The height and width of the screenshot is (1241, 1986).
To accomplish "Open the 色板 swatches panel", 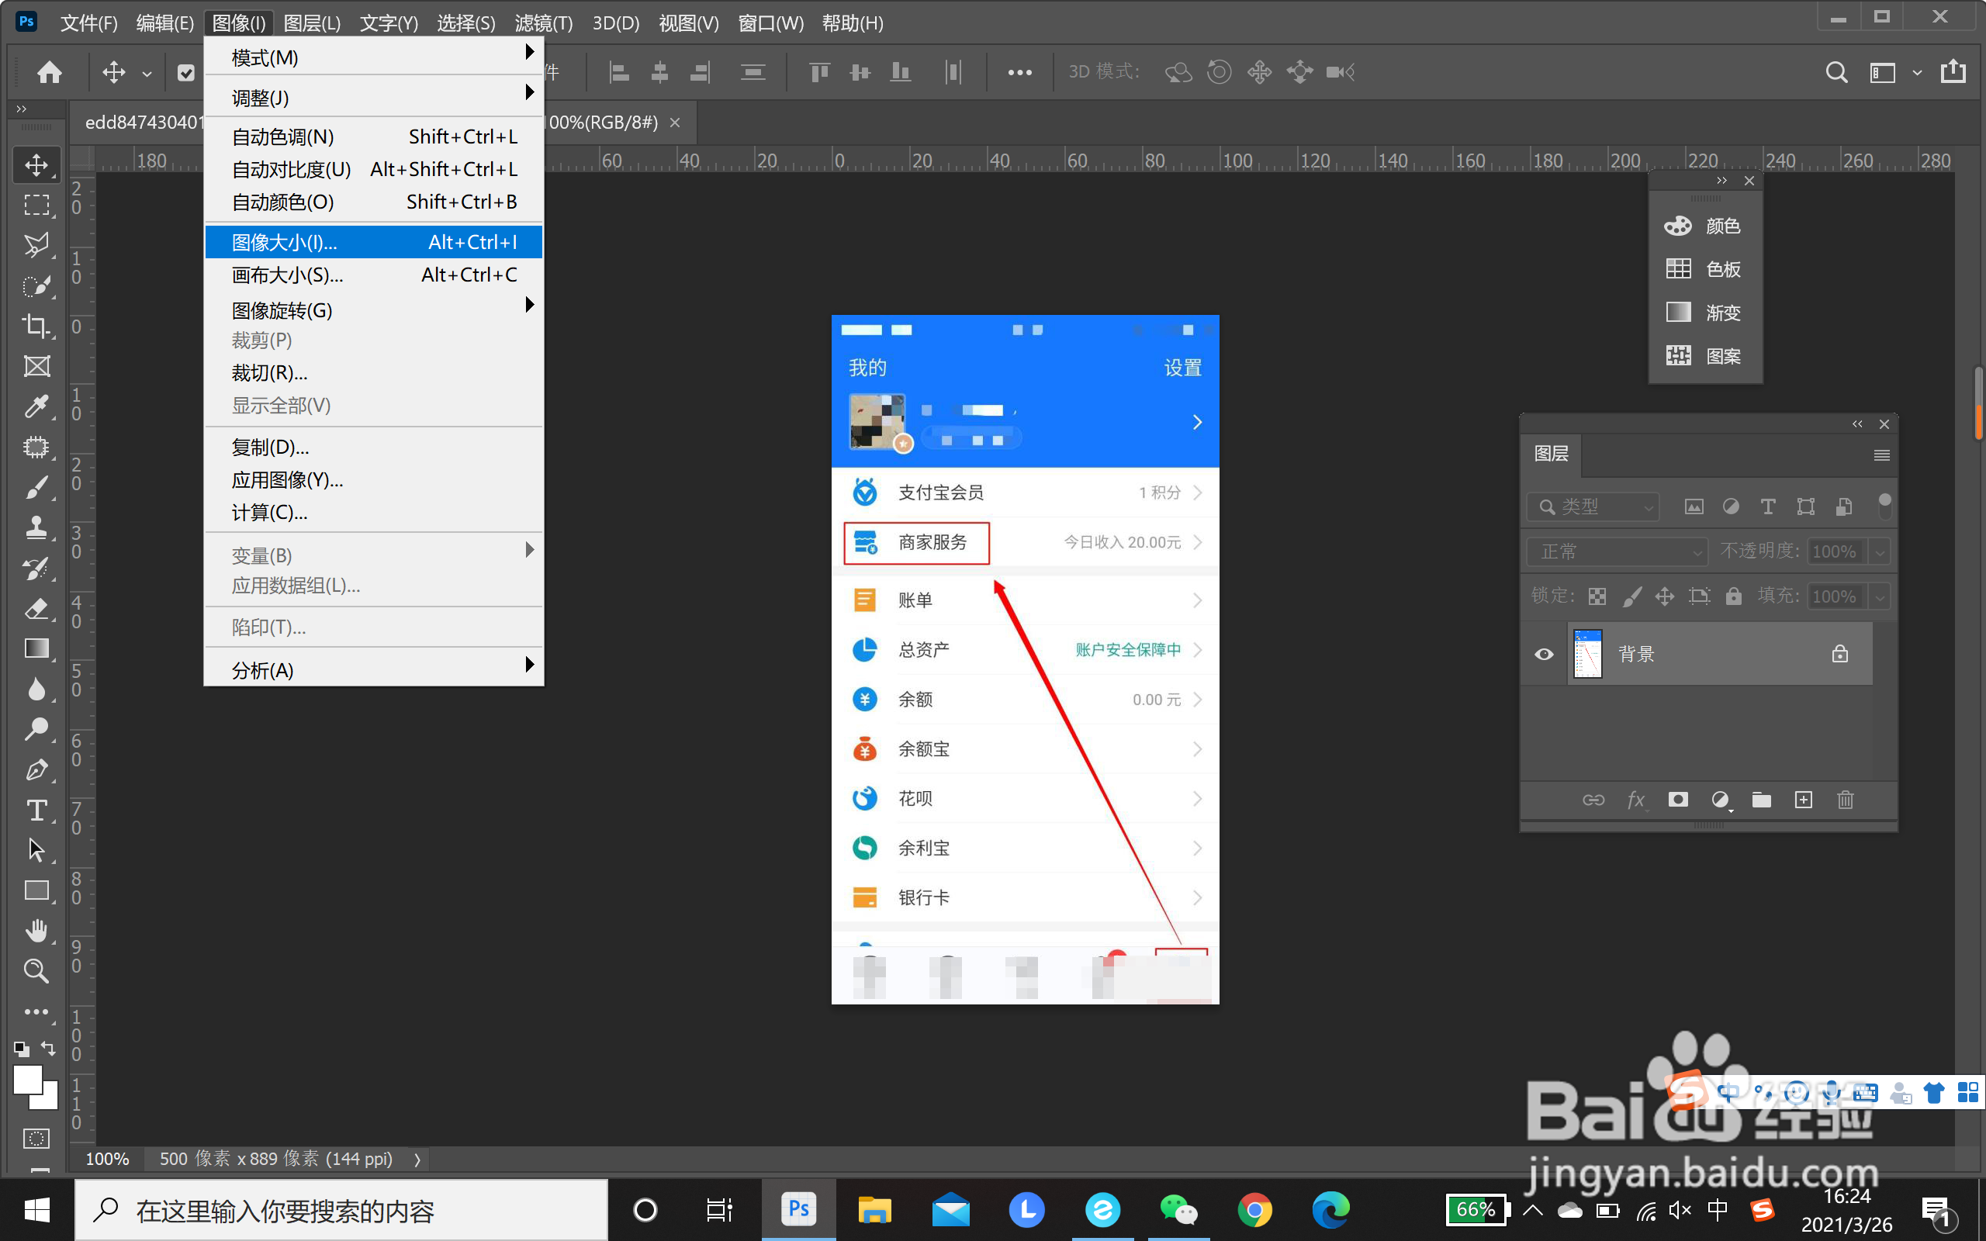I will [1705, 269].
